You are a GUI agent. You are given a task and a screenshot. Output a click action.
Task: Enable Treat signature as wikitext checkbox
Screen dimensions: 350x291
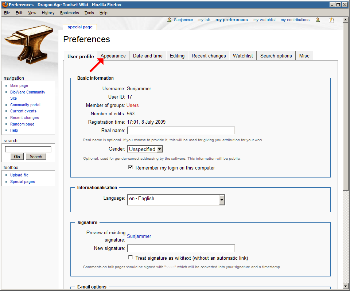coord(131,258)
